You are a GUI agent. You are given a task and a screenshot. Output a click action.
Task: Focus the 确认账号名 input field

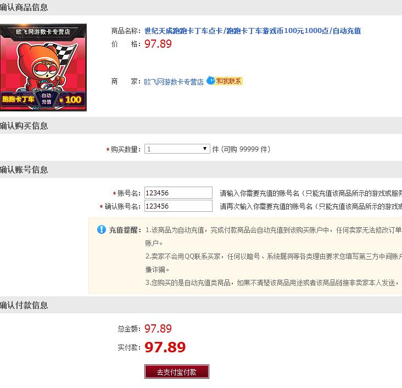pyautogui.click(x=178, y=206)
